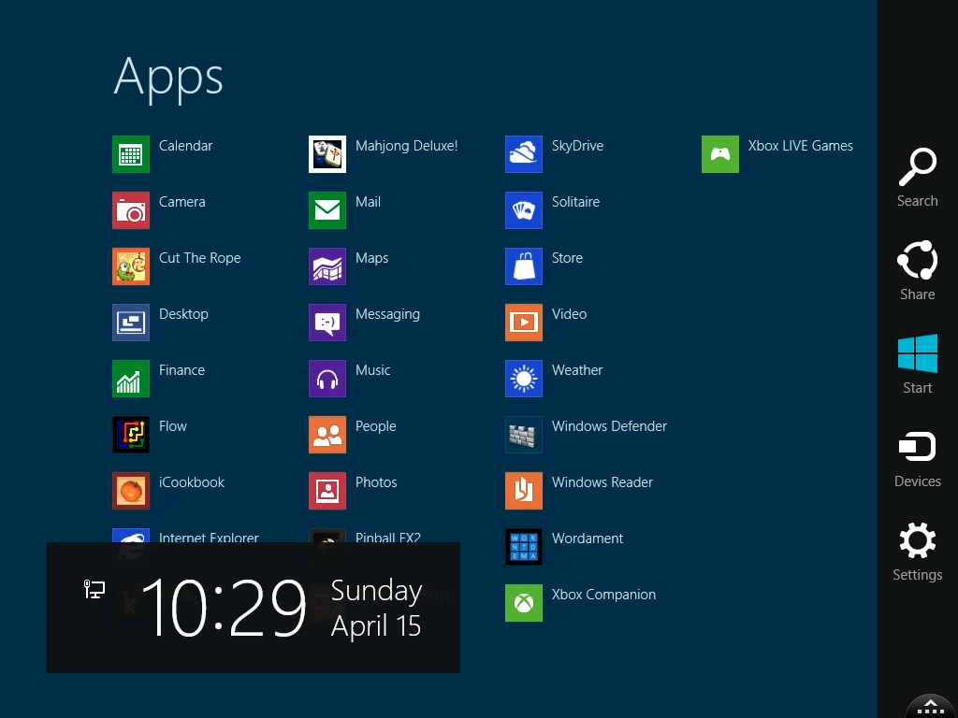Open the iCookbook app icon
Screen dimensions: 958x718
[131, 491]
